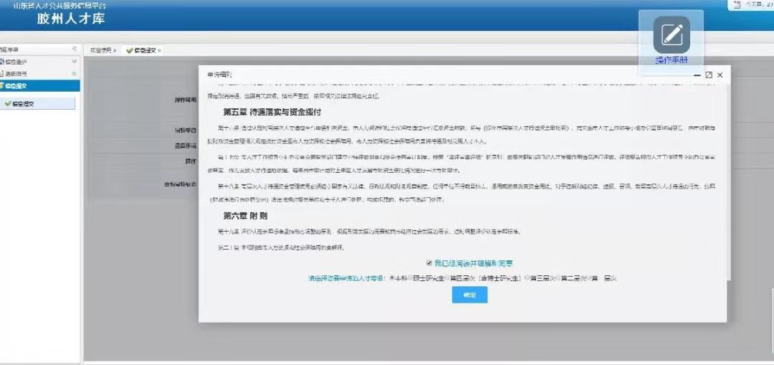Expand the 信息维护 sidebar section chevron
This screenshot has height=365, width=774.
point(74,62)
